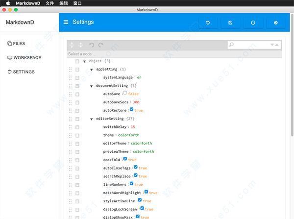Open the 窗口 menu

(x=77, y=3)
